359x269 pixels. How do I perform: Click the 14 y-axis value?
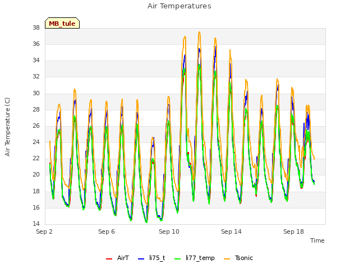point(36,224)
